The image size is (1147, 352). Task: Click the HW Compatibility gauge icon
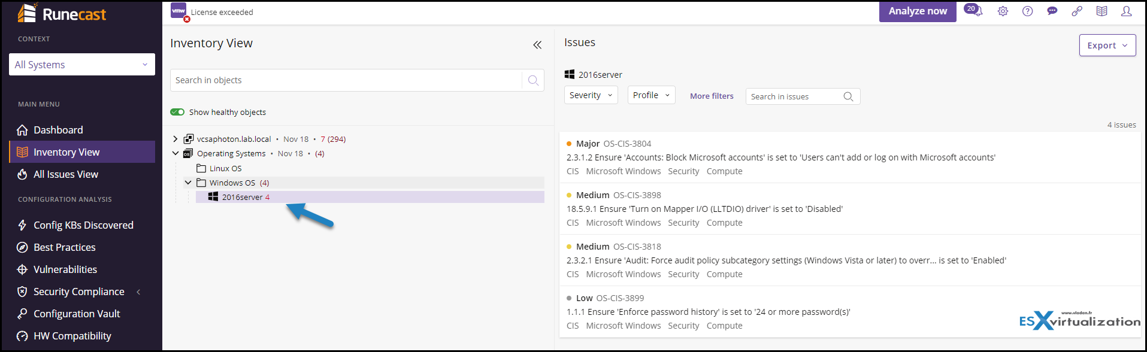(22, 336)
